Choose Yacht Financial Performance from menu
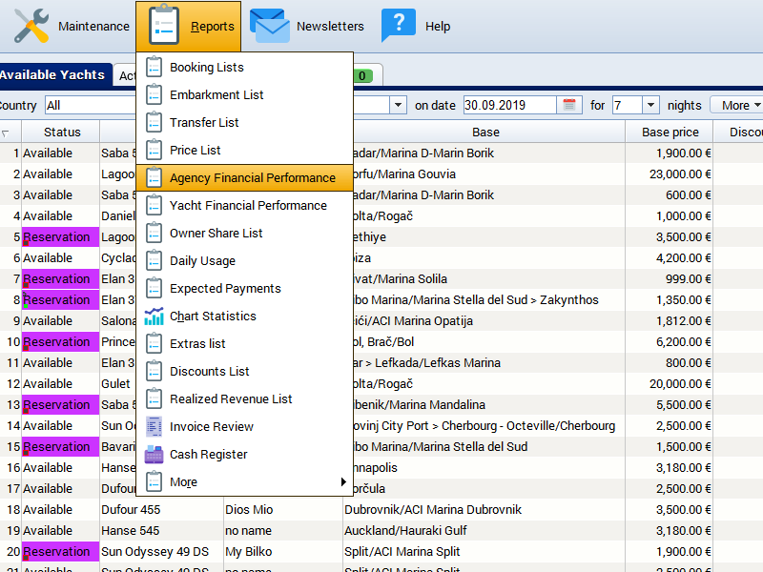This screenshot has height=572, width=763. click(248, 206)
